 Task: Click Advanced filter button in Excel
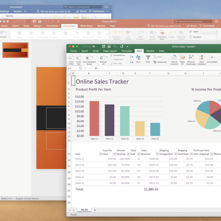[x=160, y=62]
